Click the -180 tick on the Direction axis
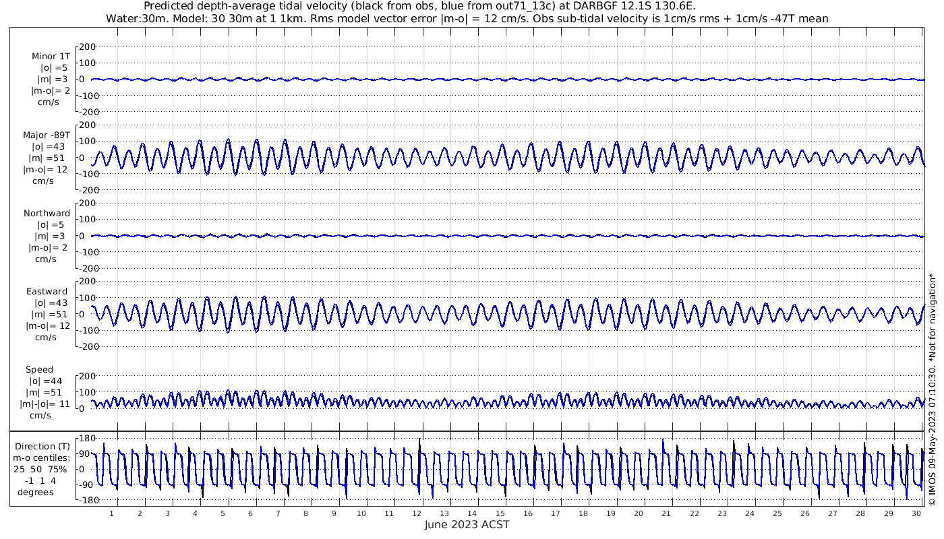The image size is (944, 539). tap(84, 500)
